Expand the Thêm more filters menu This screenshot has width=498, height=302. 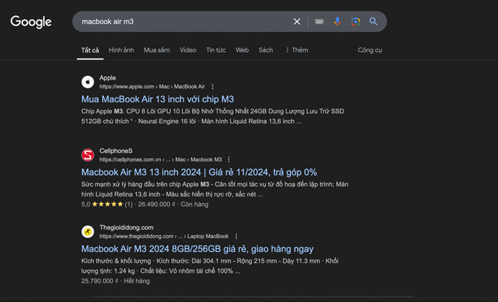pyautogui.click(x=296, y=50)
